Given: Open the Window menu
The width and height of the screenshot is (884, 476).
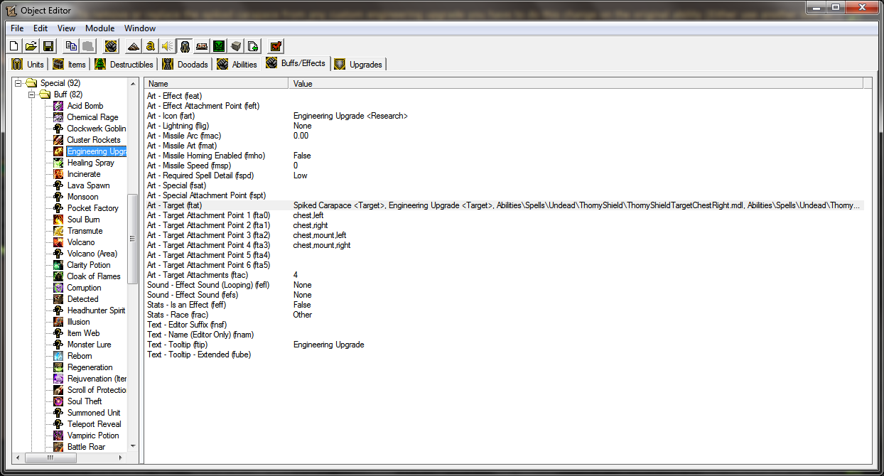Looking at the screenshot, I should [x=140, y=28].
